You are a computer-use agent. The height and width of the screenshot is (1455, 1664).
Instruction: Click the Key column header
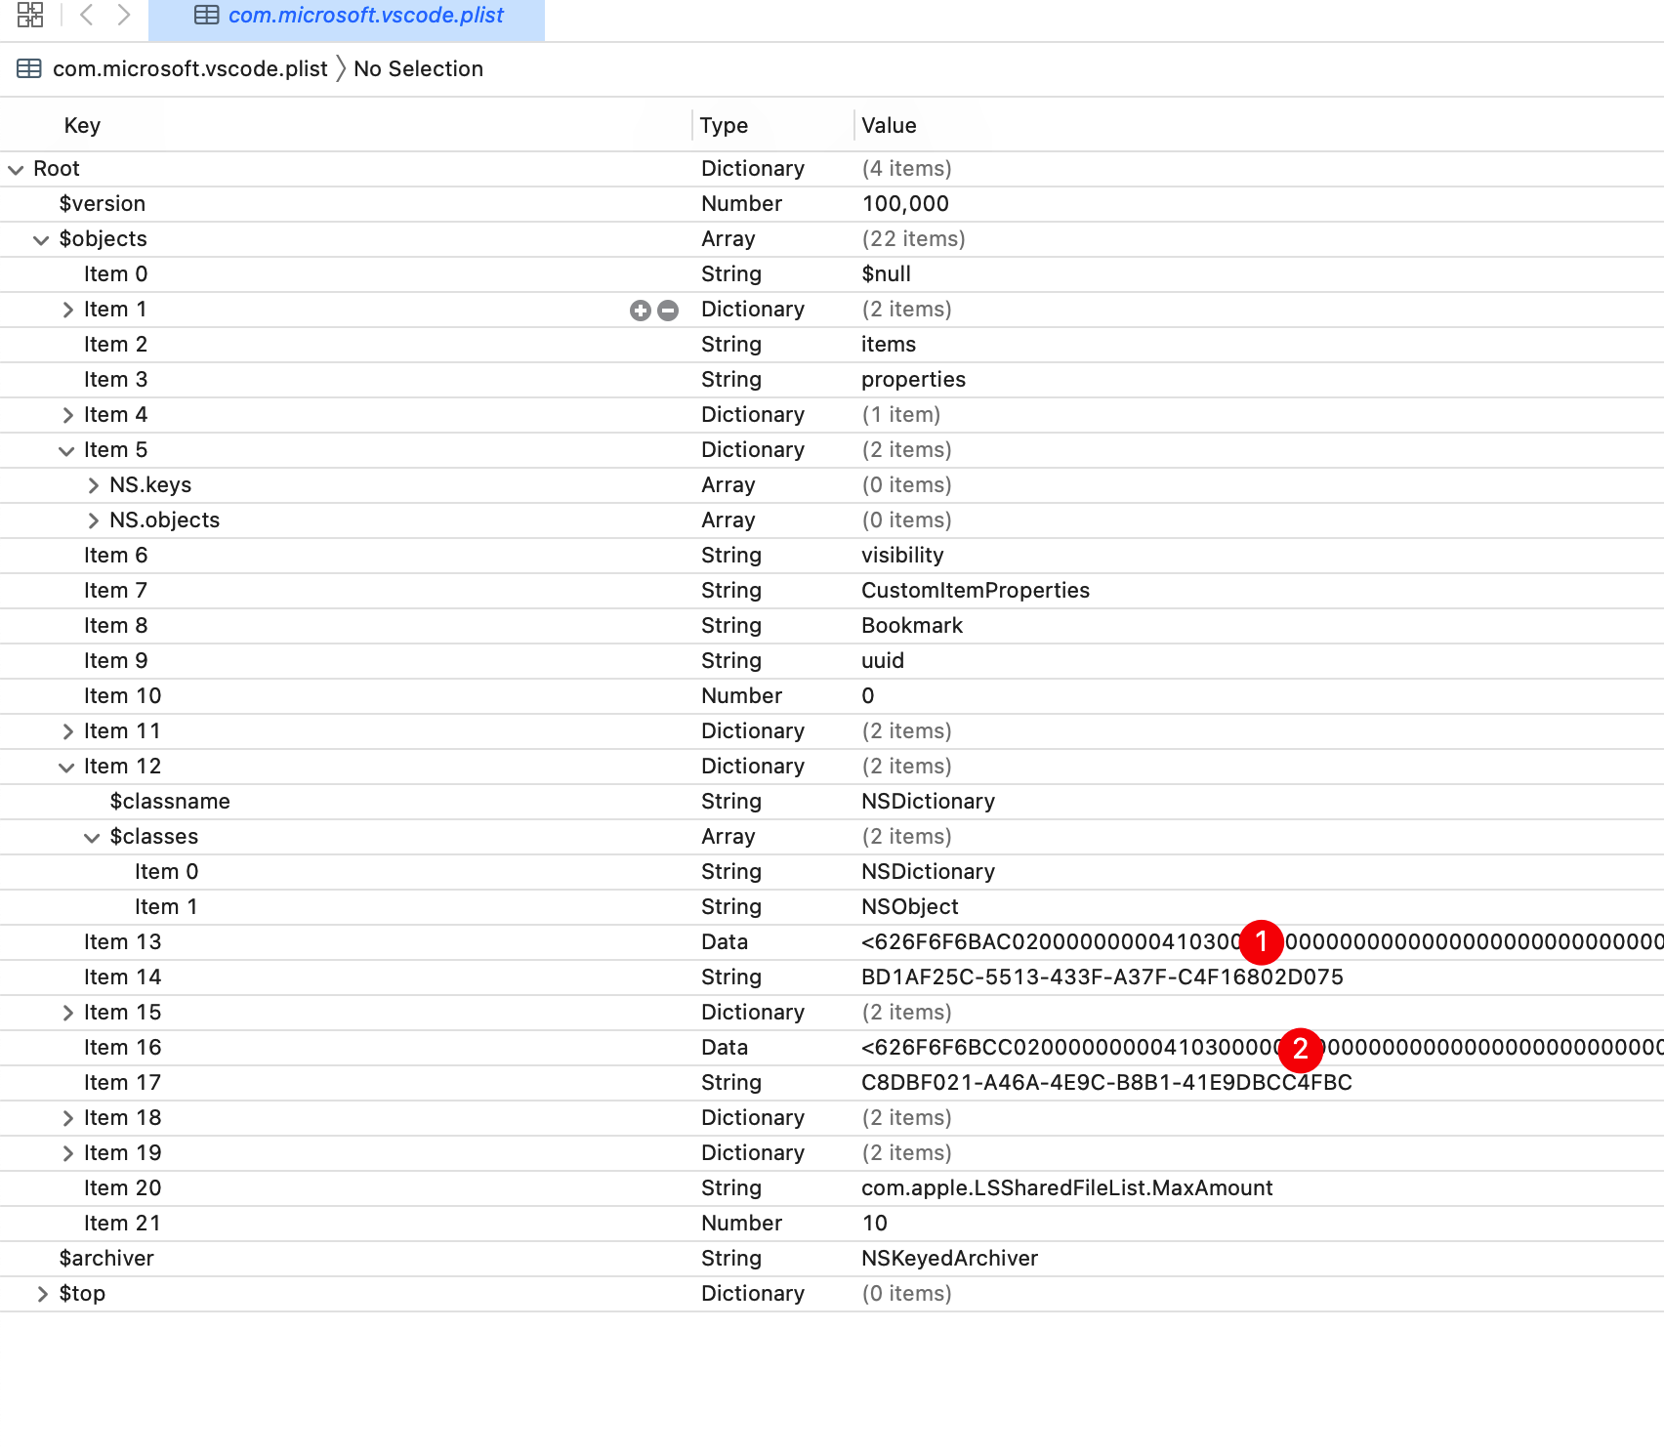[x=82, y=125]
